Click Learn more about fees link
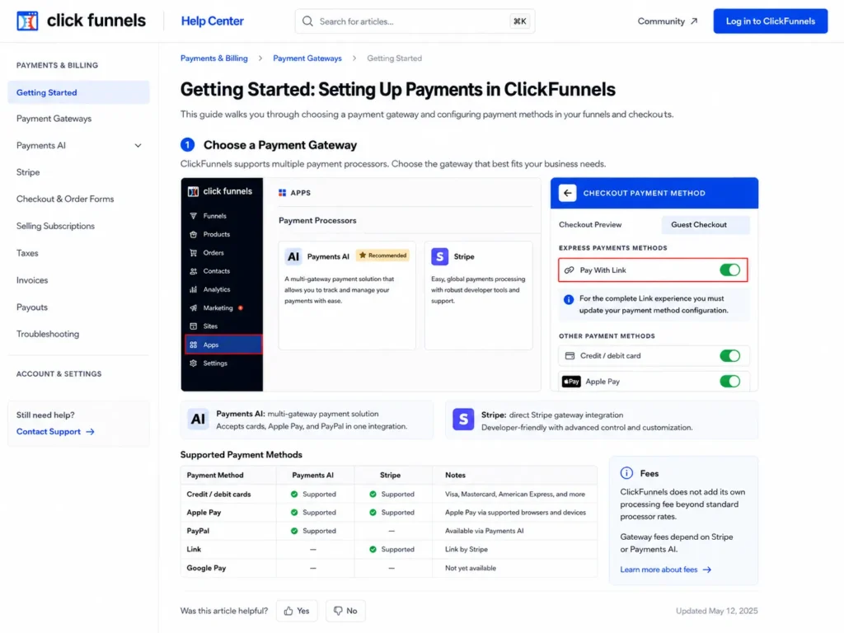The height and width of the screenshot is (633, 844). [x=665, y=570]
